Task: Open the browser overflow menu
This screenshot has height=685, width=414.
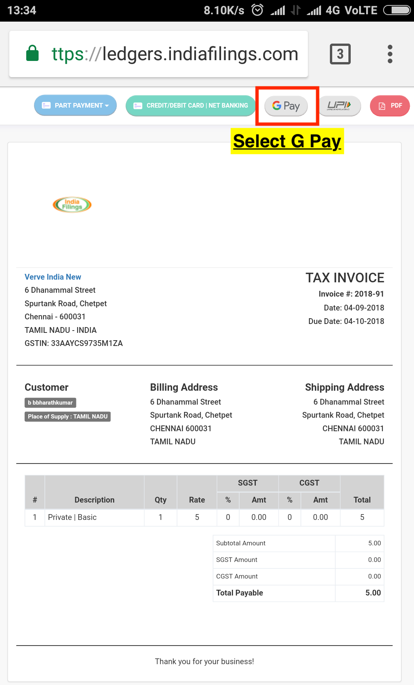Action: pyautogui.click(x=390, y=54)
